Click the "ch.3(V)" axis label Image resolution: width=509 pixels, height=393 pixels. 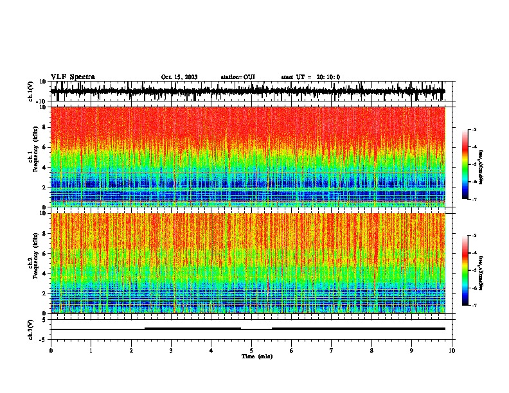pyautogui.click(x=31, y=329)
